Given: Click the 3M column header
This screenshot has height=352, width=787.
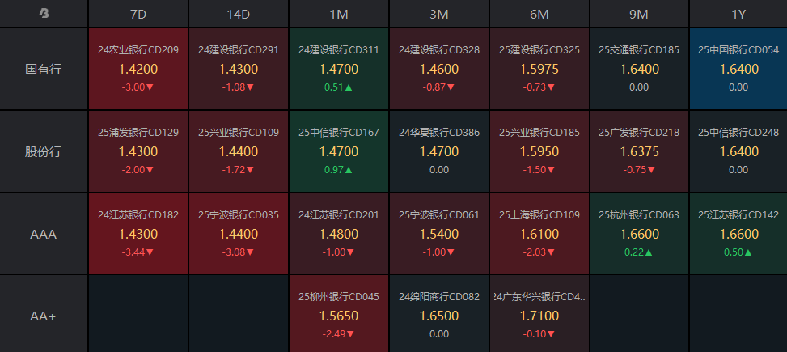Looking at the screenshot, I should pyautogui.click(x=439, y=14).
